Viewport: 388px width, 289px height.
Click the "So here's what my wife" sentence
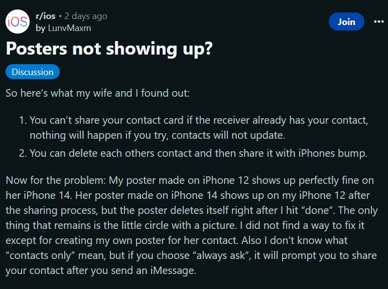click(x=97, y=93)
